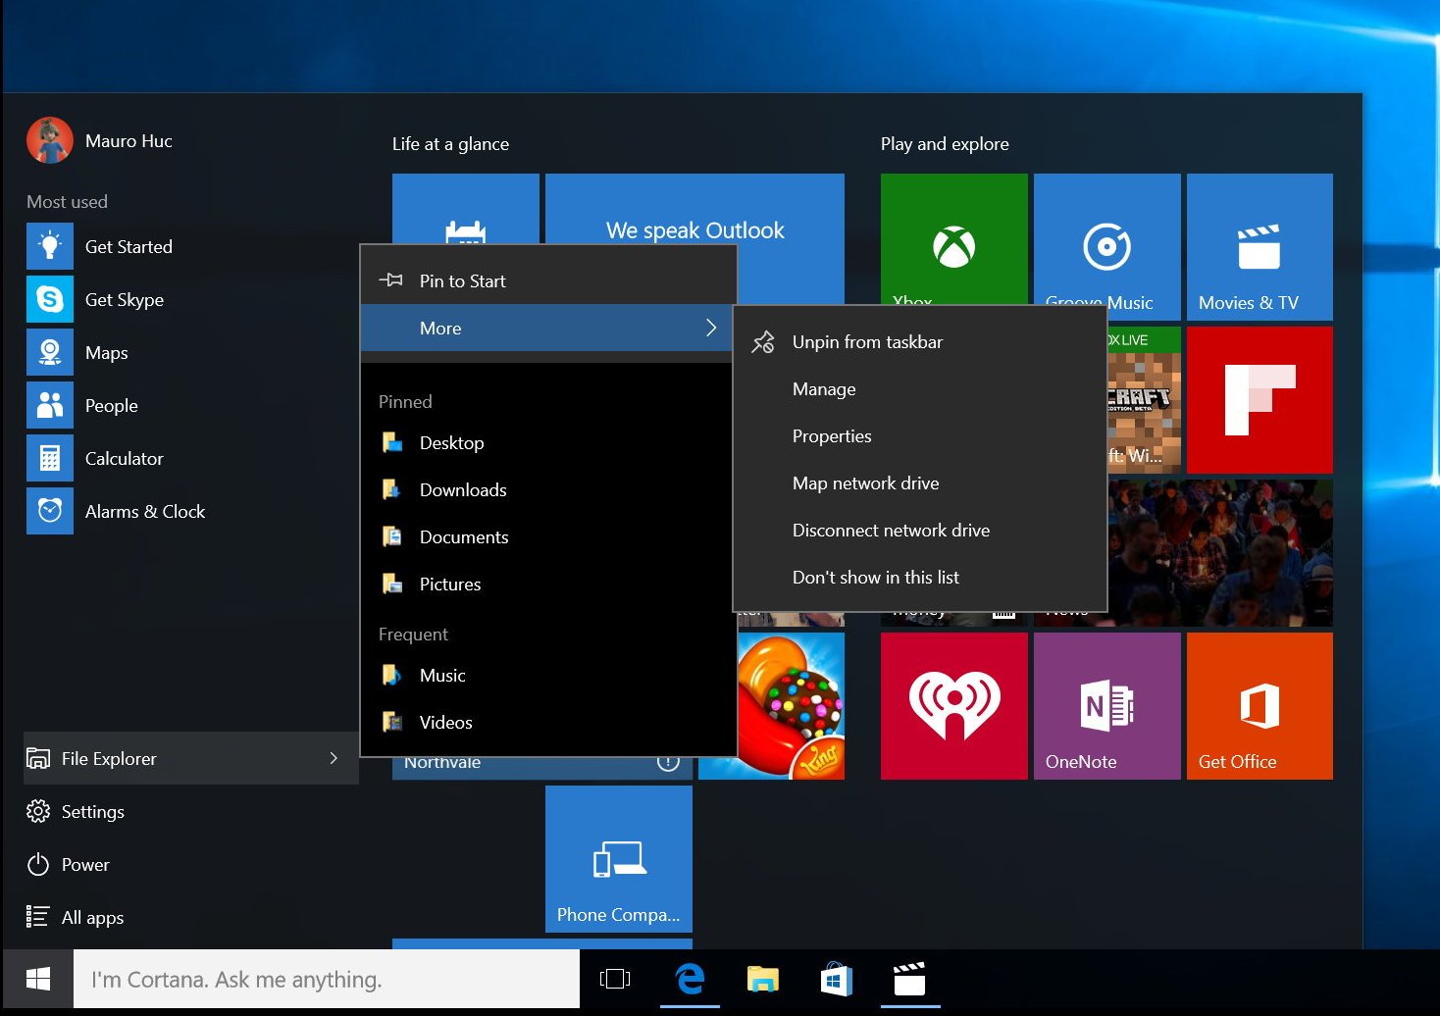Viewport: 1440px width, 1016px height.
Task: Open the iHeartRadio tile
Action: click(x=953, y=706)
